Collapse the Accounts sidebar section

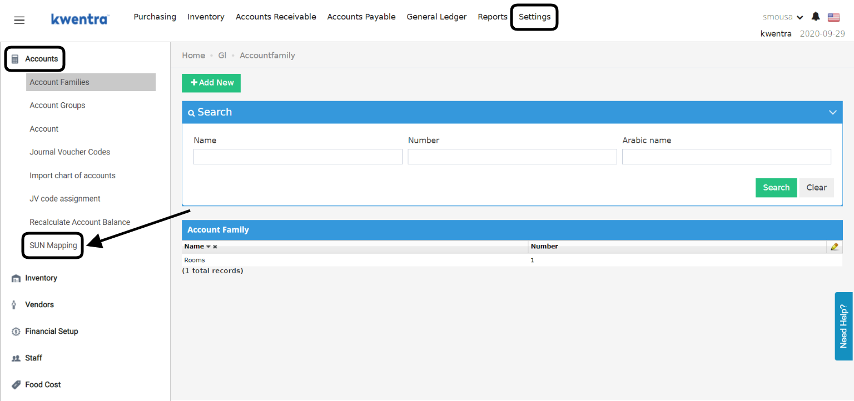tap(41, 59)
